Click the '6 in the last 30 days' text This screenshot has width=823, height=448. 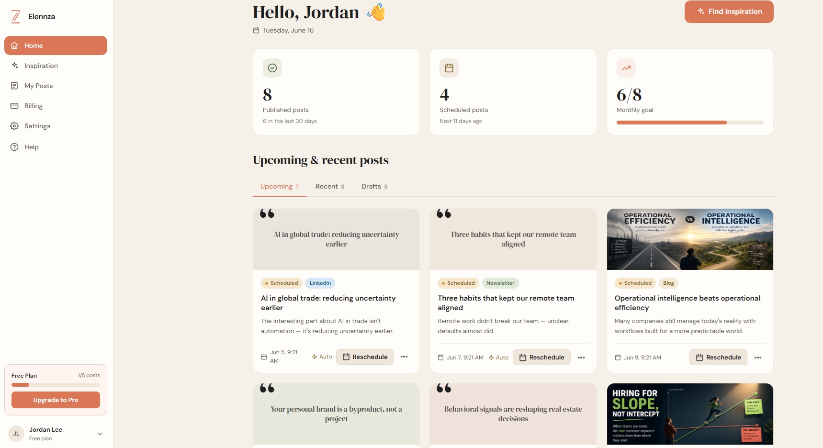click(x=290, y=121)
